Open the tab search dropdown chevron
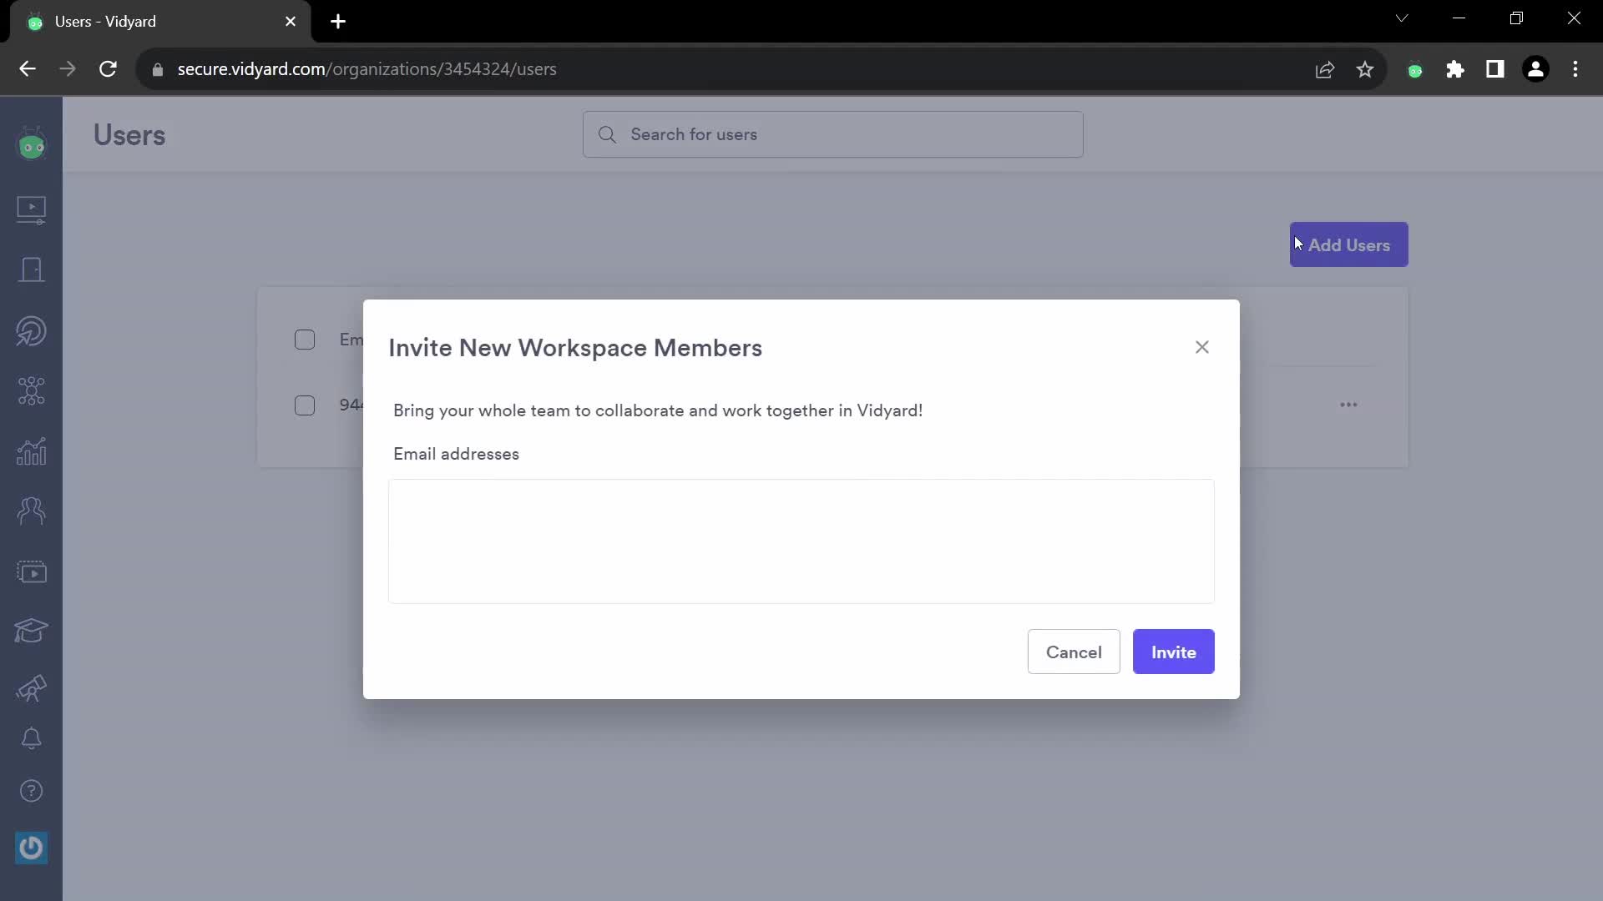The width and height of the screenshot is (1603, 901). [x=1402, y=18]
